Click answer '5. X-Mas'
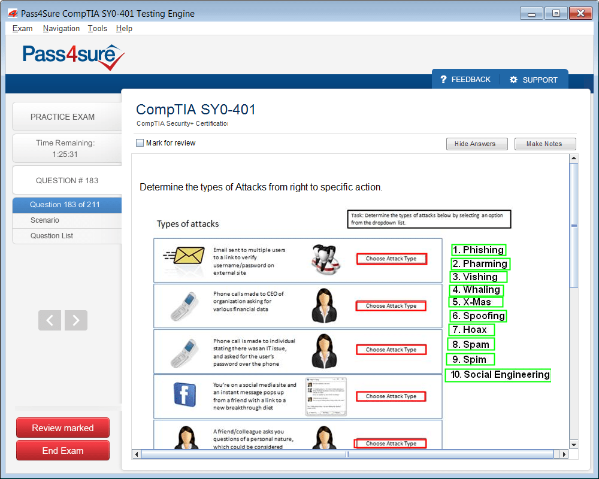Screen dimensions: 599x479 475,302
